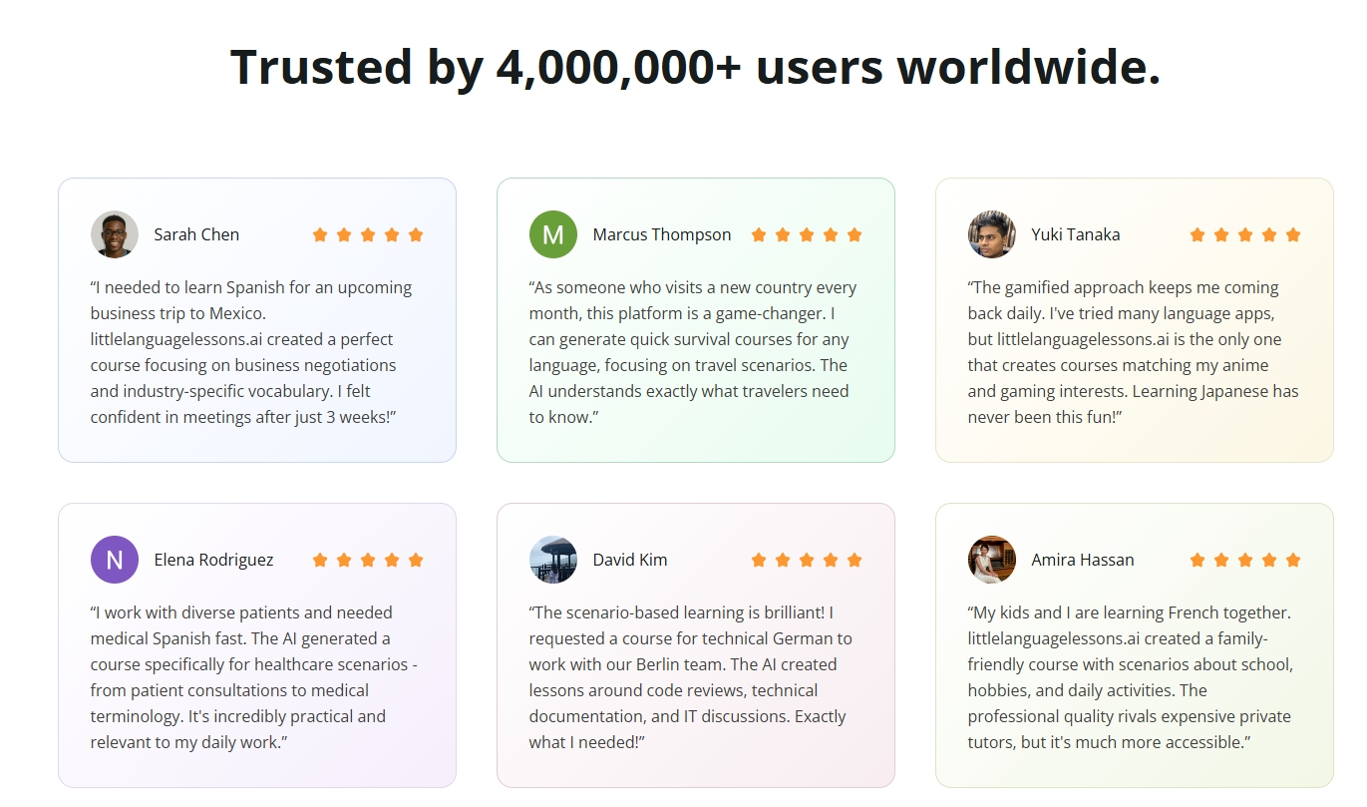Click Sarah Chen's profile photo avatar
The width and height of the screenshot is (1367, 807).
[x=115, y=234]
